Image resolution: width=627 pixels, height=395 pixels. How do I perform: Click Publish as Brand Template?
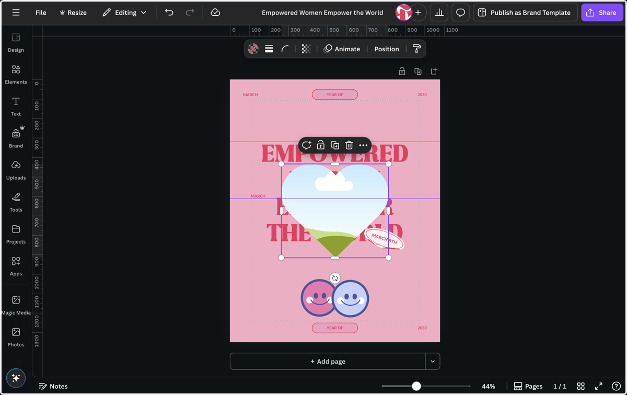pyautogui.click(x=525, y=13)
